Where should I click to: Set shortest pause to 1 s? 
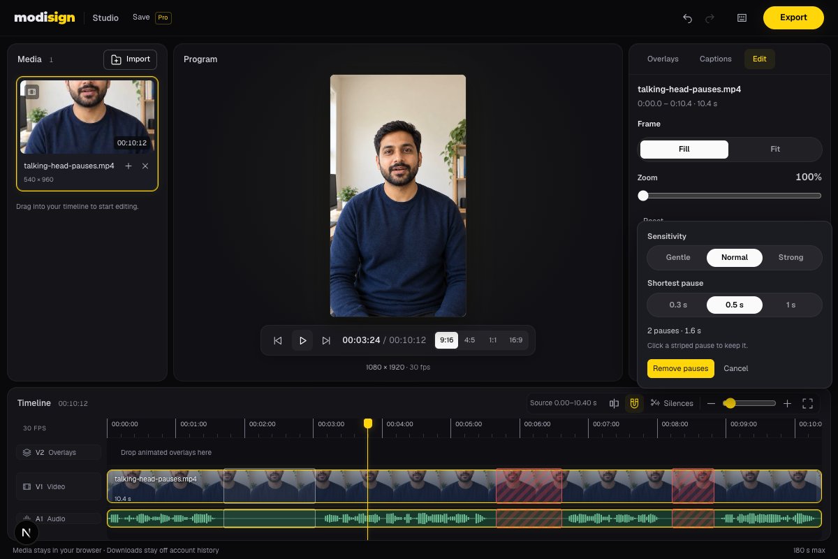[x=791, y=305]
